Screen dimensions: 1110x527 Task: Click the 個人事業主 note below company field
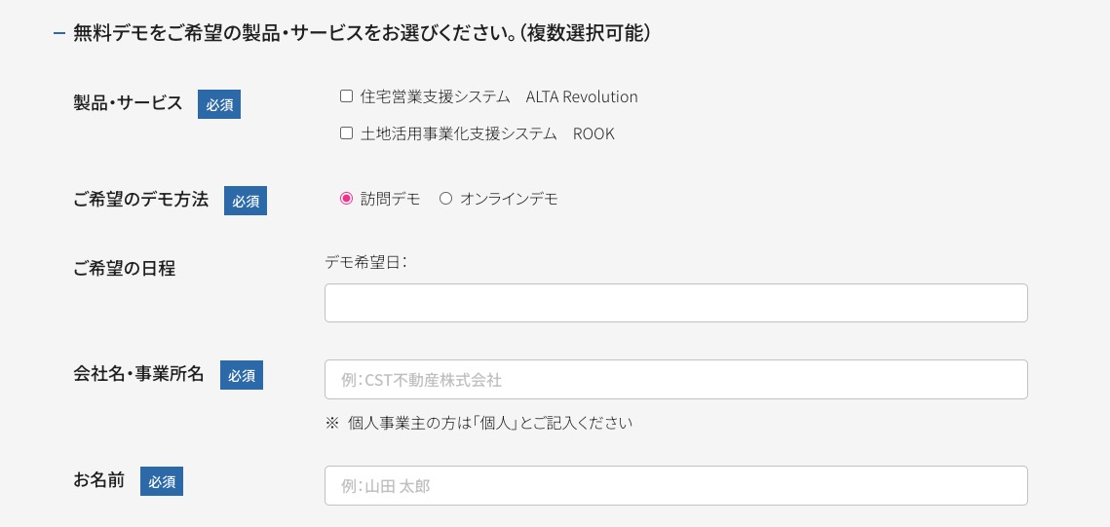click(479, 423)
